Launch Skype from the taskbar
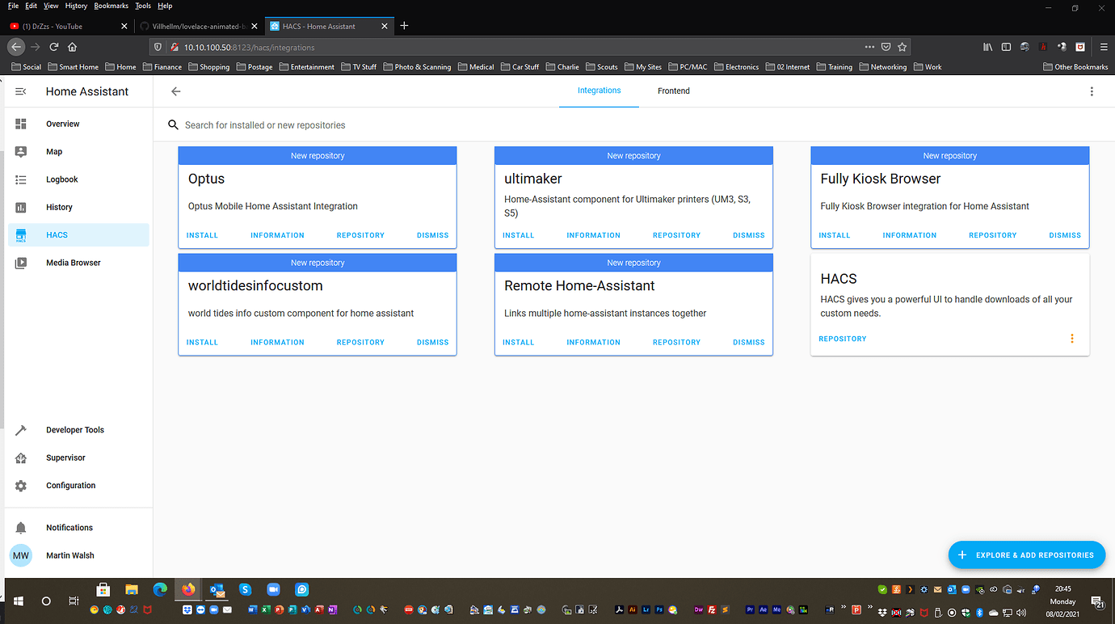The width and height of the screenshot is (1115, 624). tap(245, 590)
